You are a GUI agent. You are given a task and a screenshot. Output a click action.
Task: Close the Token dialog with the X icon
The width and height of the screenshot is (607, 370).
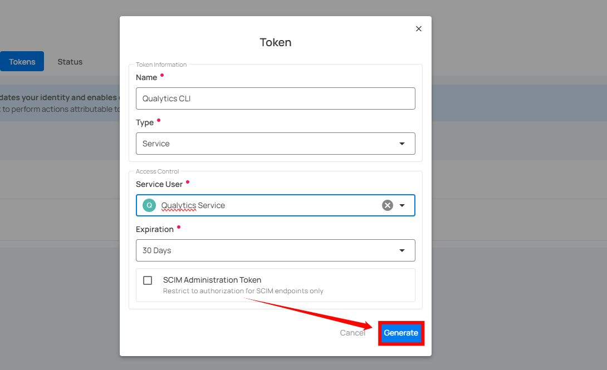[x=419, y=29]
